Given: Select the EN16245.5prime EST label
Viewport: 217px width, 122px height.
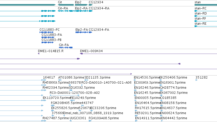Looking at the screenshot, I should 147,93.
